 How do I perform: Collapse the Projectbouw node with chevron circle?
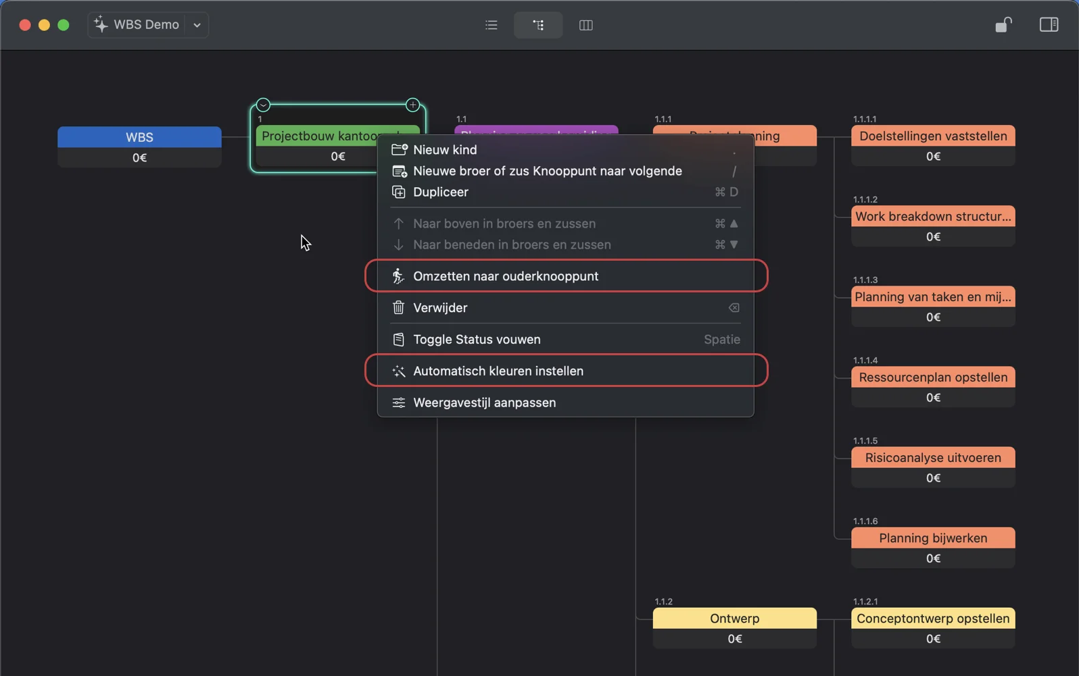click(263, 105)
